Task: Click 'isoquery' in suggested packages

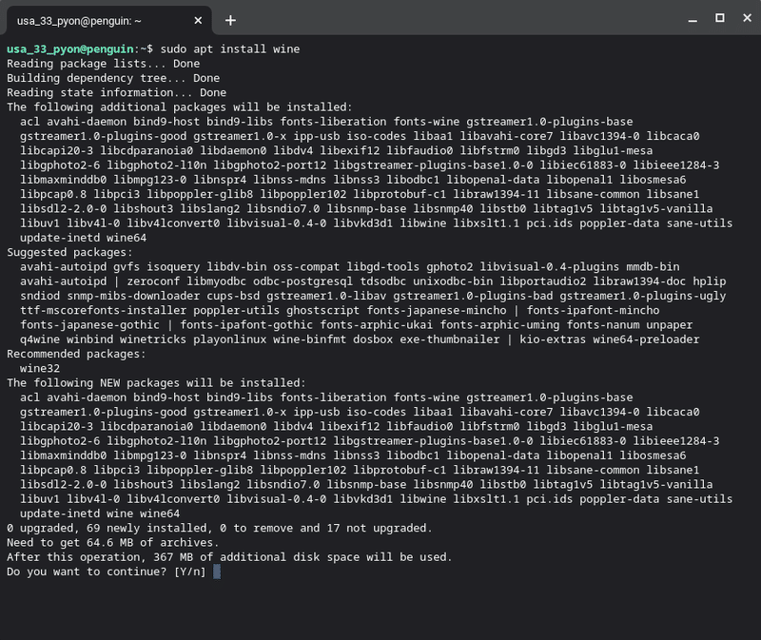Action: (173, 267)
